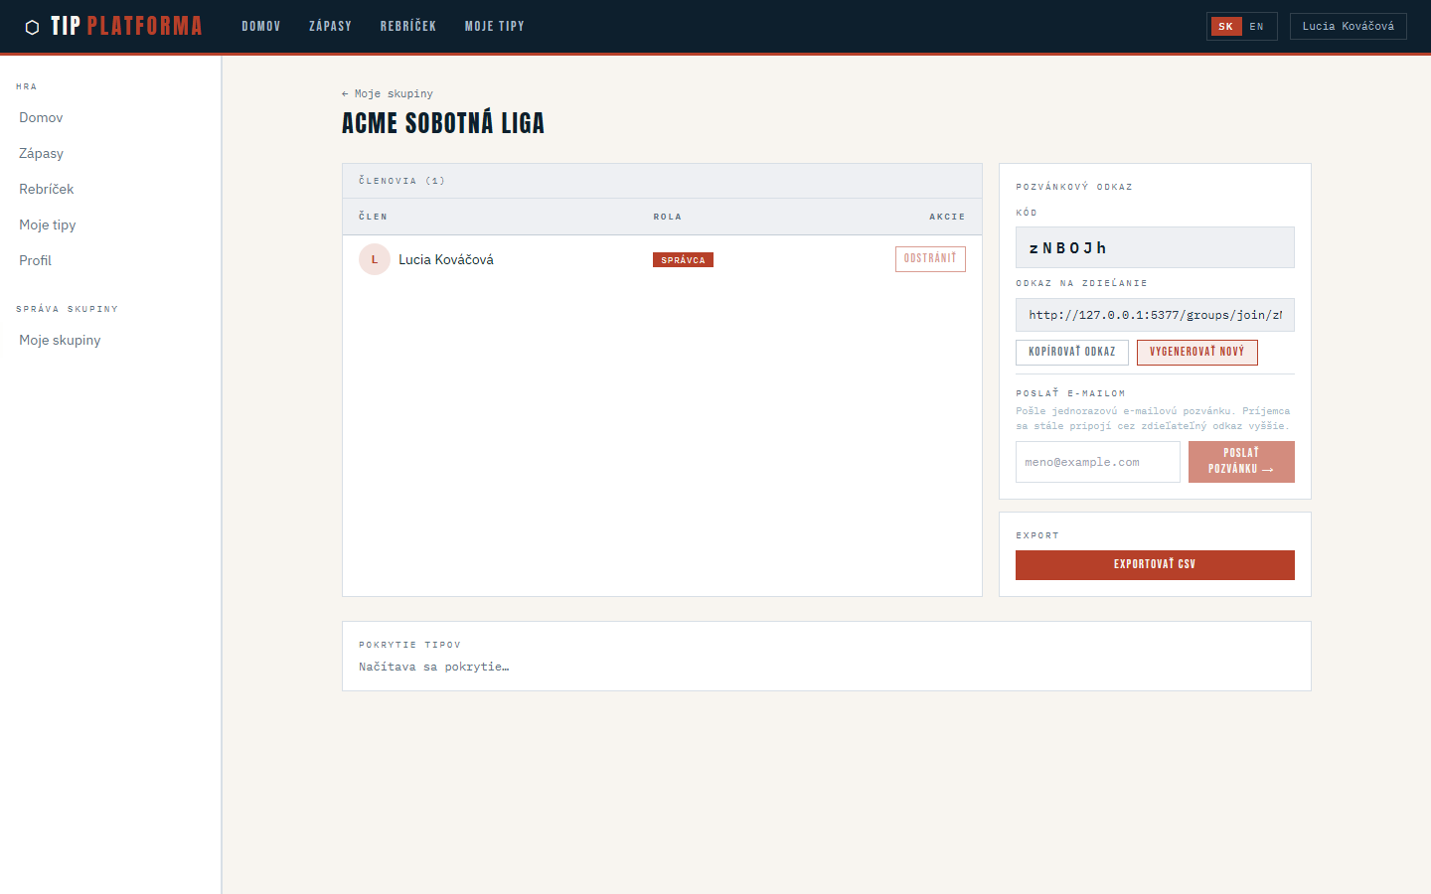Go to Zápasy in the top navigation
The width and height of the screenshot is (1431, 894).
coord(330,27)
